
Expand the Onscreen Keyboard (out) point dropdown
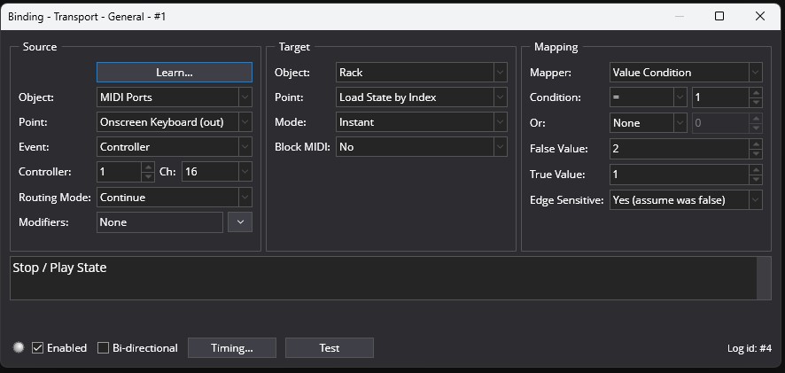pos(175,122)
